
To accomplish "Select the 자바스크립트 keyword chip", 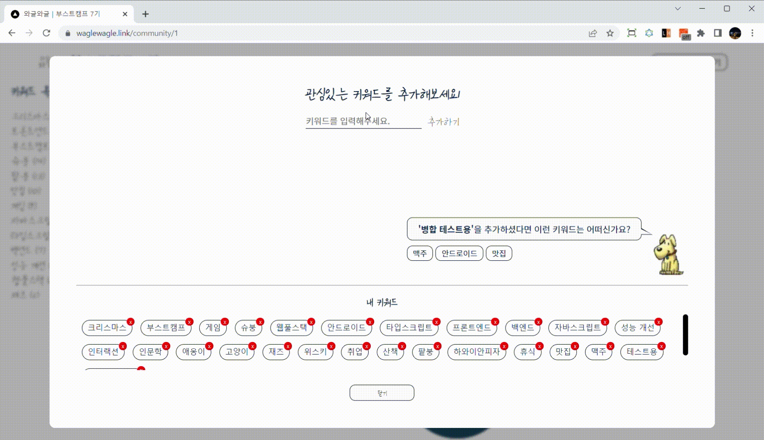I will tap(578, 327).
